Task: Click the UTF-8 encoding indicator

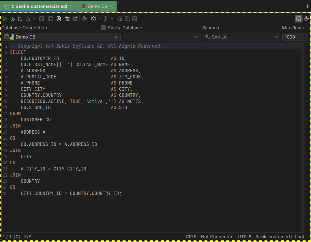Action: pos(245,237)
